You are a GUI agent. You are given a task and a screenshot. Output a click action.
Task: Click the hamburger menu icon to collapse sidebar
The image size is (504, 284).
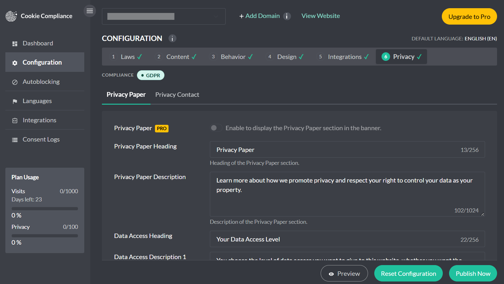90,11
